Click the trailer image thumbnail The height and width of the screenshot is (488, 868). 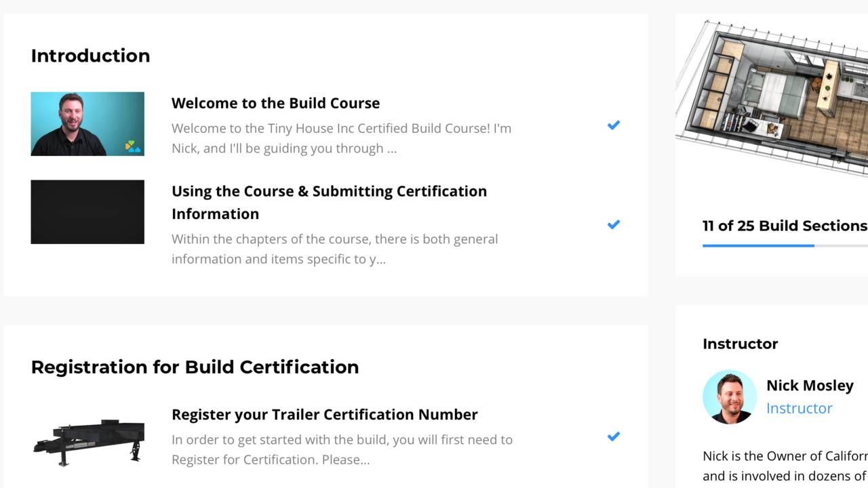(88, 441)
